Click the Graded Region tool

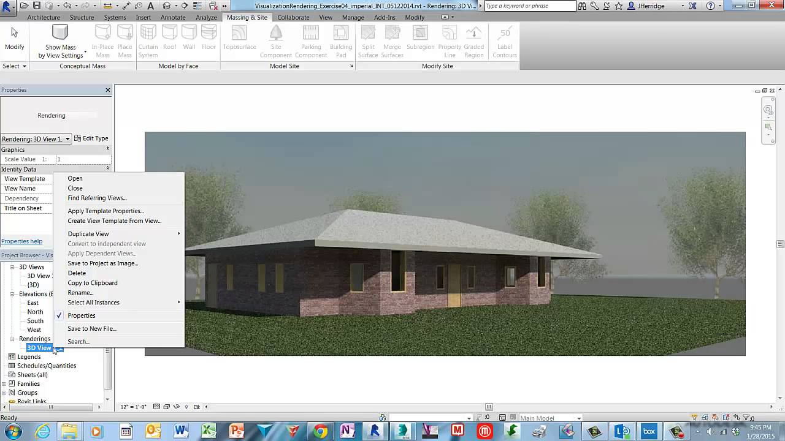point(473,42)
